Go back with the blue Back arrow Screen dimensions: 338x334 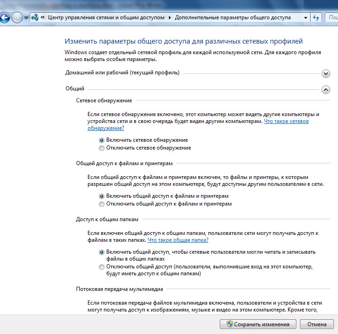[5, 17]
